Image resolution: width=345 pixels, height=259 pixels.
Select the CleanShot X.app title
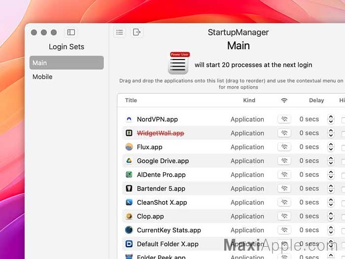pos(162,202)
